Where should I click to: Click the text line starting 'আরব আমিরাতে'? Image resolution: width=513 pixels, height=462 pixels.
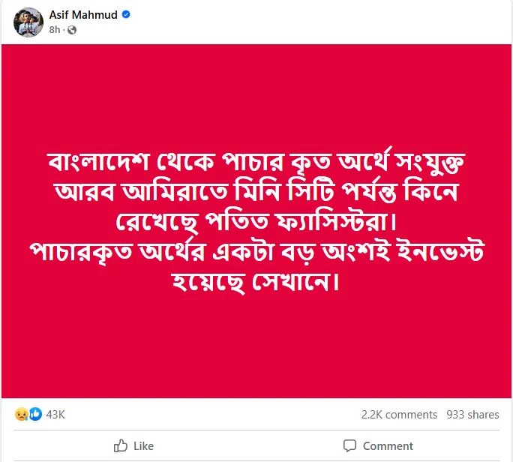(x=256, y=193)
